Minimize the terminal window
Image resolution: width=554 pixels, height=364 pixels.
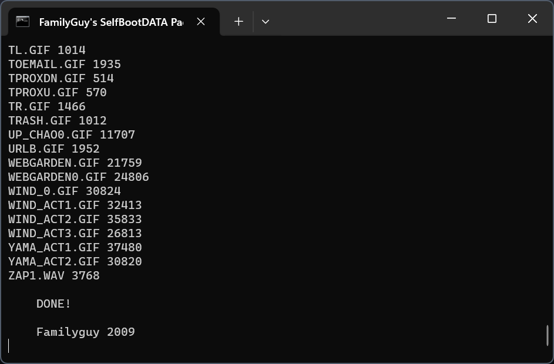pyautogui.click(x=451, y=19)
